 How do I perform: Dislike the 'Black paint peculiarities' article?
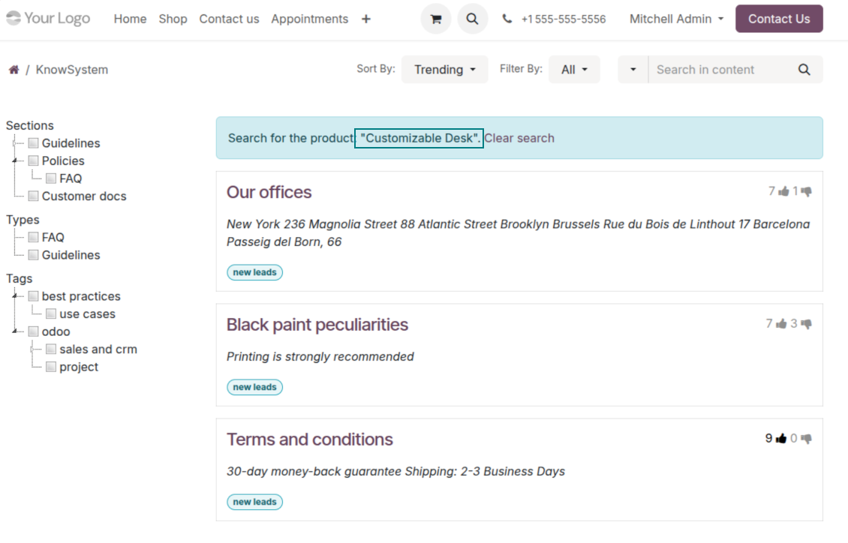[x=806, y=324]
